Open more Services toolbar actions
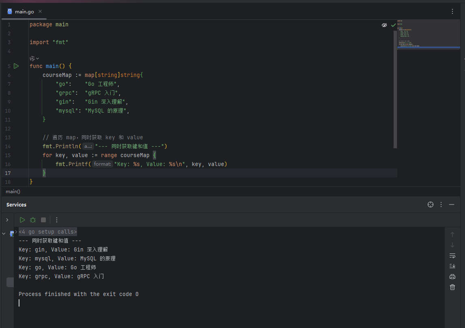This screenshot has width=465, height=328. point(57,220)
